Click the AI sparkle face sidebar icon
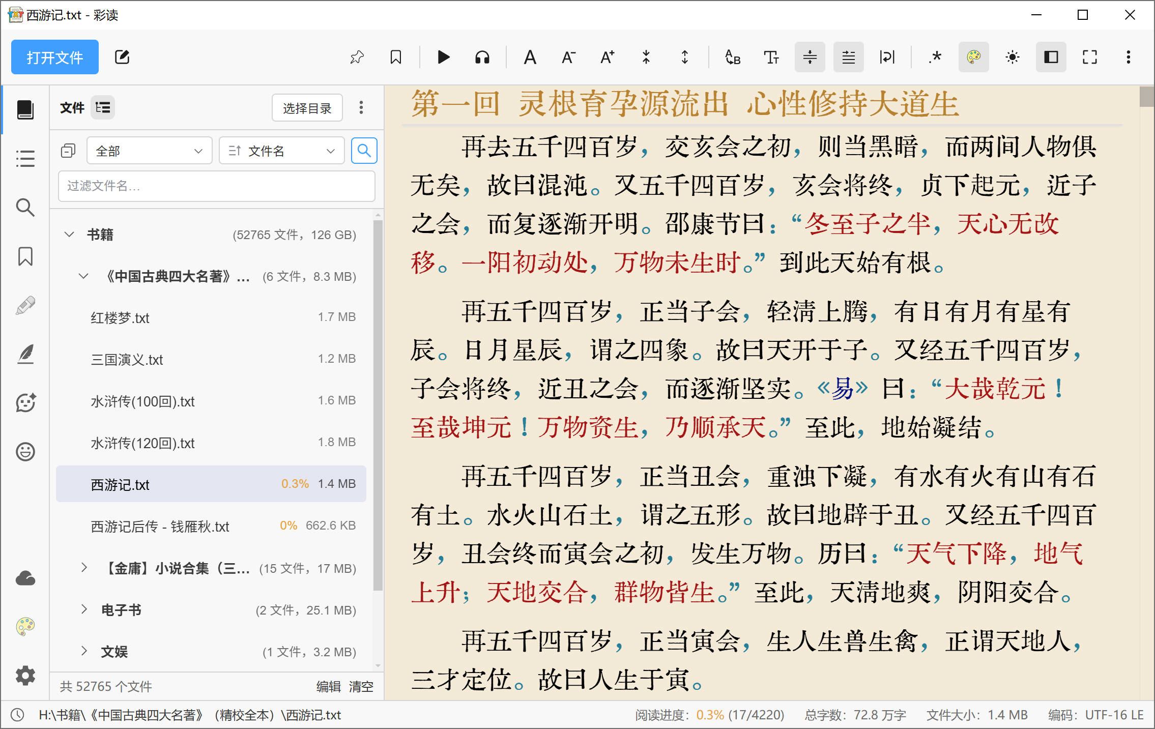1155x729 pixels. click(25, 403)
